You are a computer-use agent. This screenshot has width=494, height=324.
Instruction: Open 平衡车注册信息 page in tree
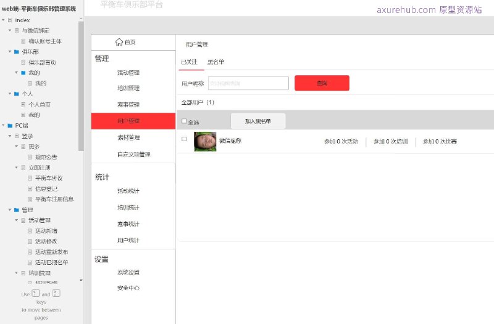[x=54, y=199]
